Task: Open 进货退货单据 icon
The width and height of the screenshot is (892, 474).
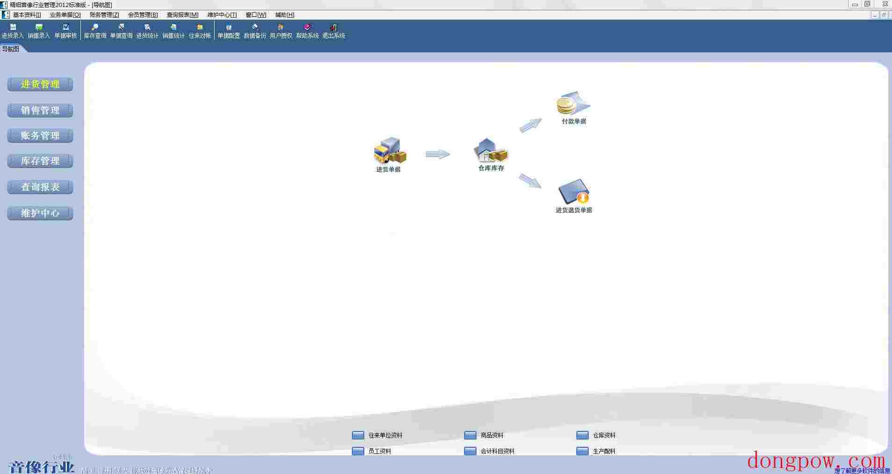Action: (574, 192)
